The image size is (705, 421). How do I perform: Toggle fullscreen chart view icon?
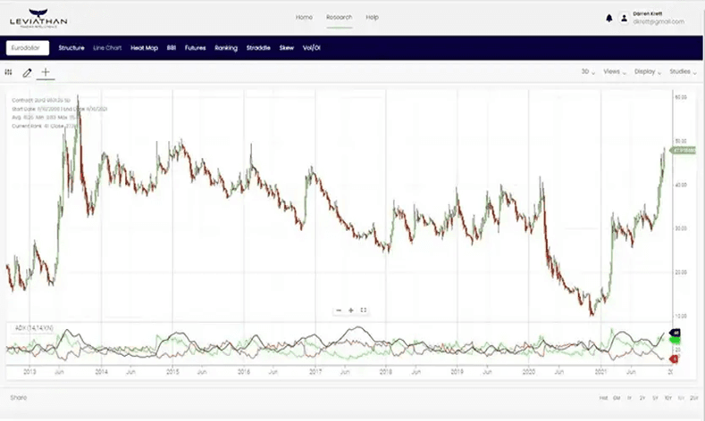click(364, 310)
